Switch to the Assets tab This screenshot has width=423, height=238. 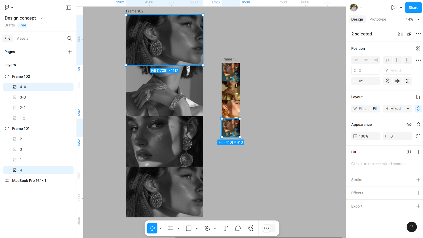point(23,38)
